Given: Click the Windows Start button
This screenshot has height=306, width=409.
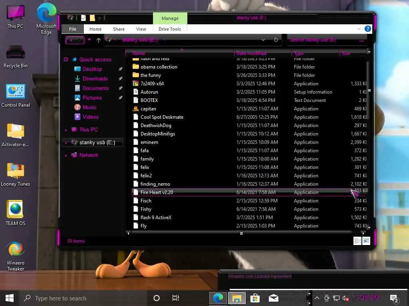Looking at the screenshot, I should (10, 298).
